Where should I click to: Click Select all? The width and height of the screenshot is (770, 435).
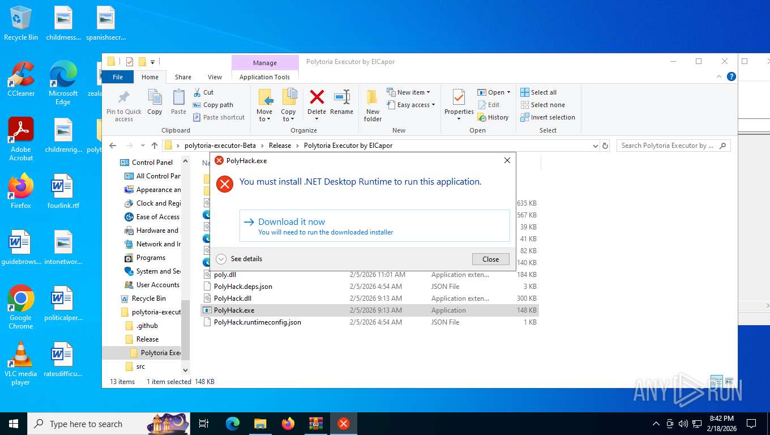pos(538,92)
